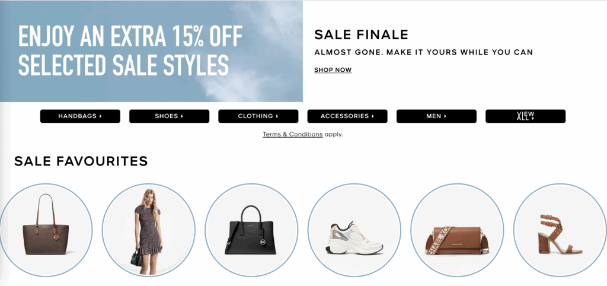Click the arrow beside Clothing
Screen dimensions: 607x286
click(277, 116)
